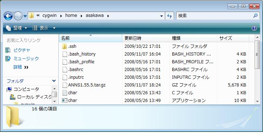Screen dimensions: 263x135
Task: Click the asakawa breadcrumb segment
Action: tap(95, 15)
